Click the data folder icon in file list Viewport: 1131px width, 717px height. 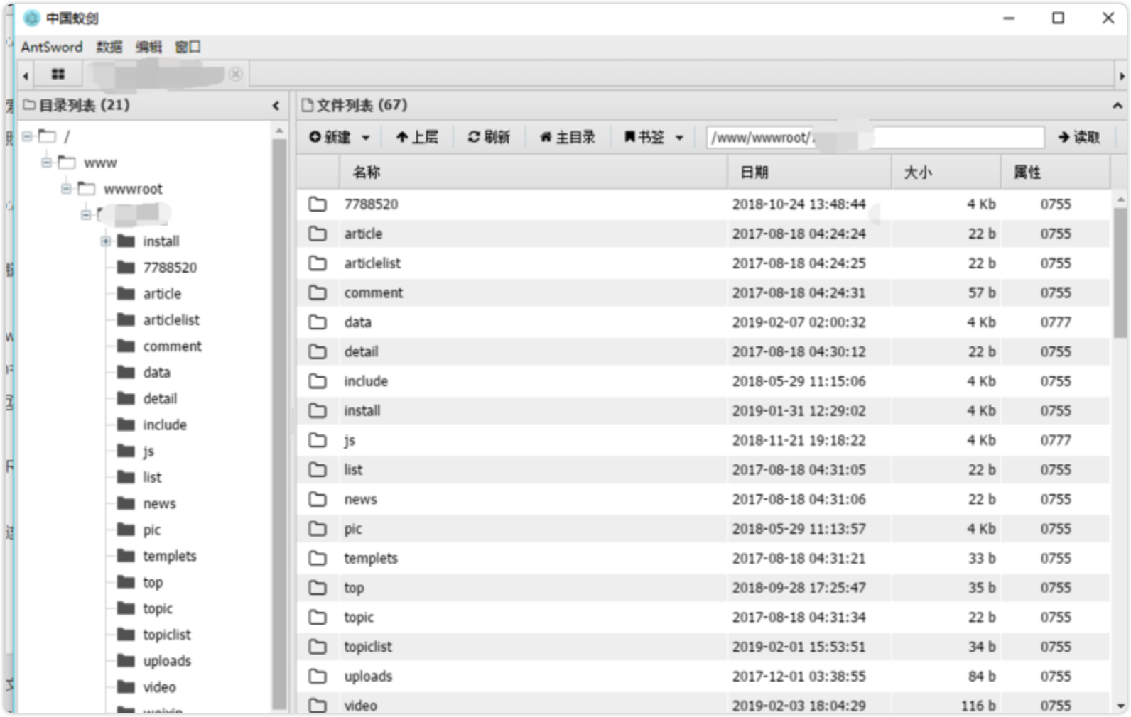pyautogui.click(x=318, y=322)
